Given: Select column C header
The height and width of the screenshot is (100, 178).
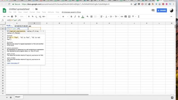Looking at the screenshot, I should pyautogui.click(x=47, y=23).
